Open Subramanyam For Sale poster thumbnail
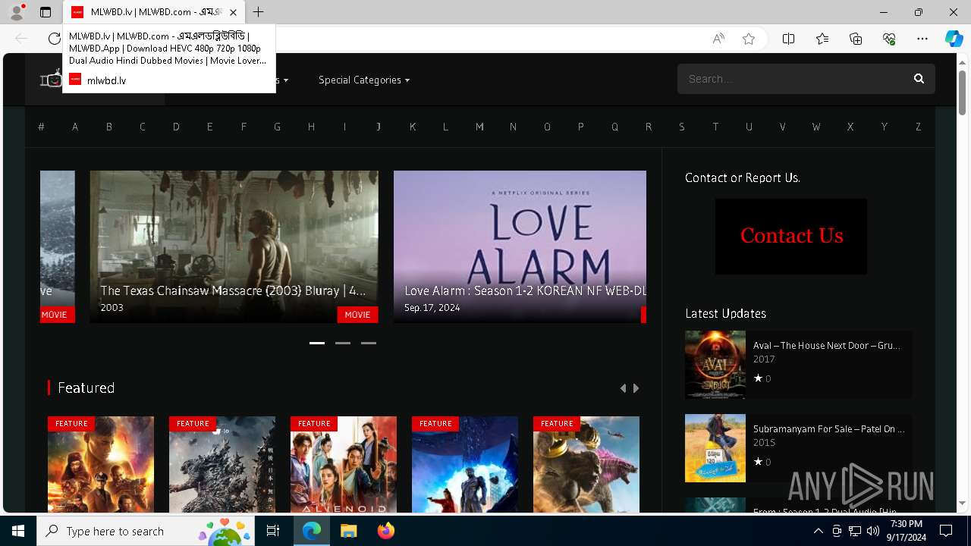Viewport: 971px width, 546px height. [715, 448]
